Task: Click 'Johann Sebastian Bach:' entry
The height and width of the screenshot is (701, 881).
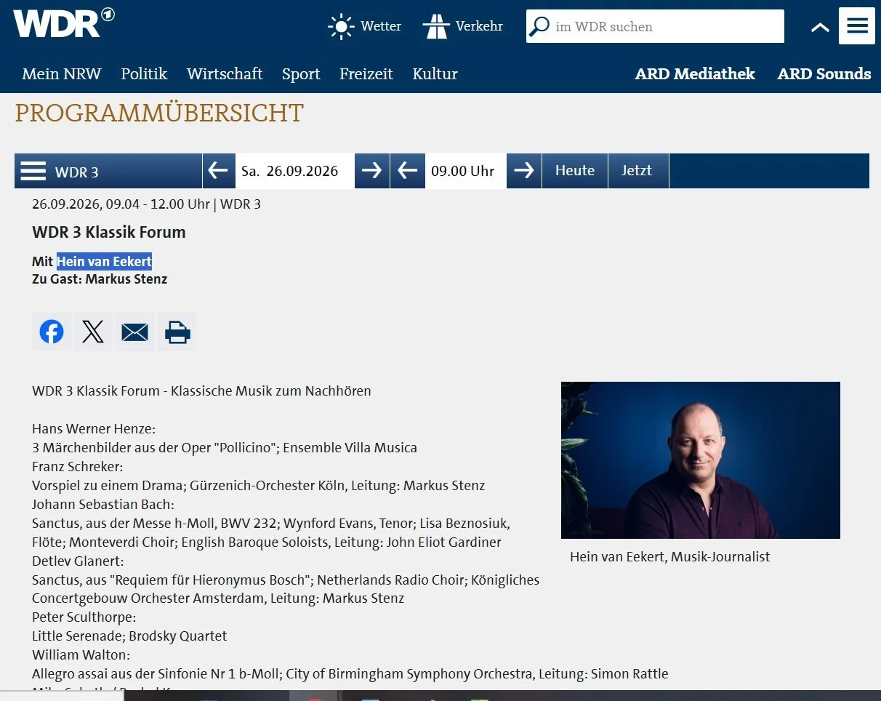Action: pyautogui.click(x=103, y=504)
